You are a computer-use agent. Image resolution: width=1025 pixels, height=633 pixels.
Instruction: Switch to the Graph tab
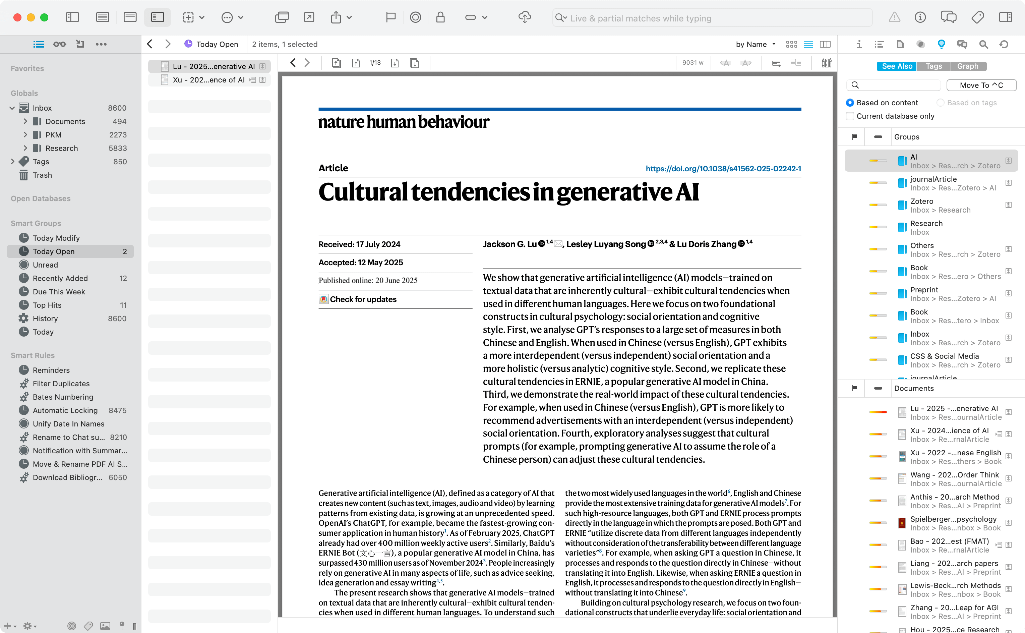968,66
